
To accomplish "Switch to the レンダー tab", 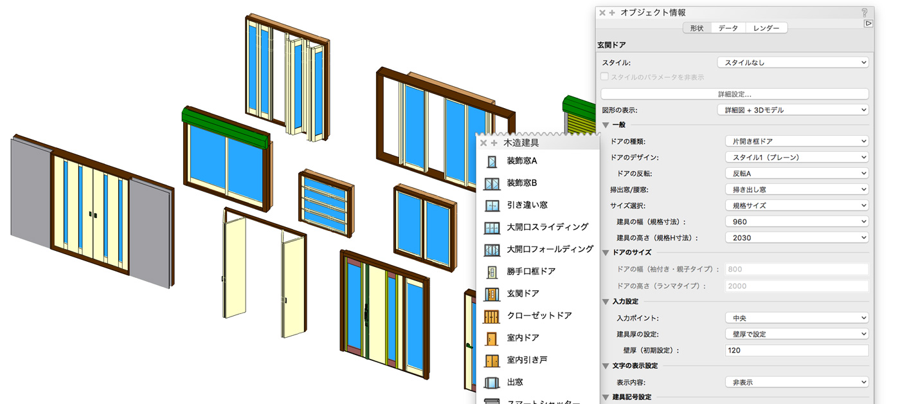I will [767, 28].
